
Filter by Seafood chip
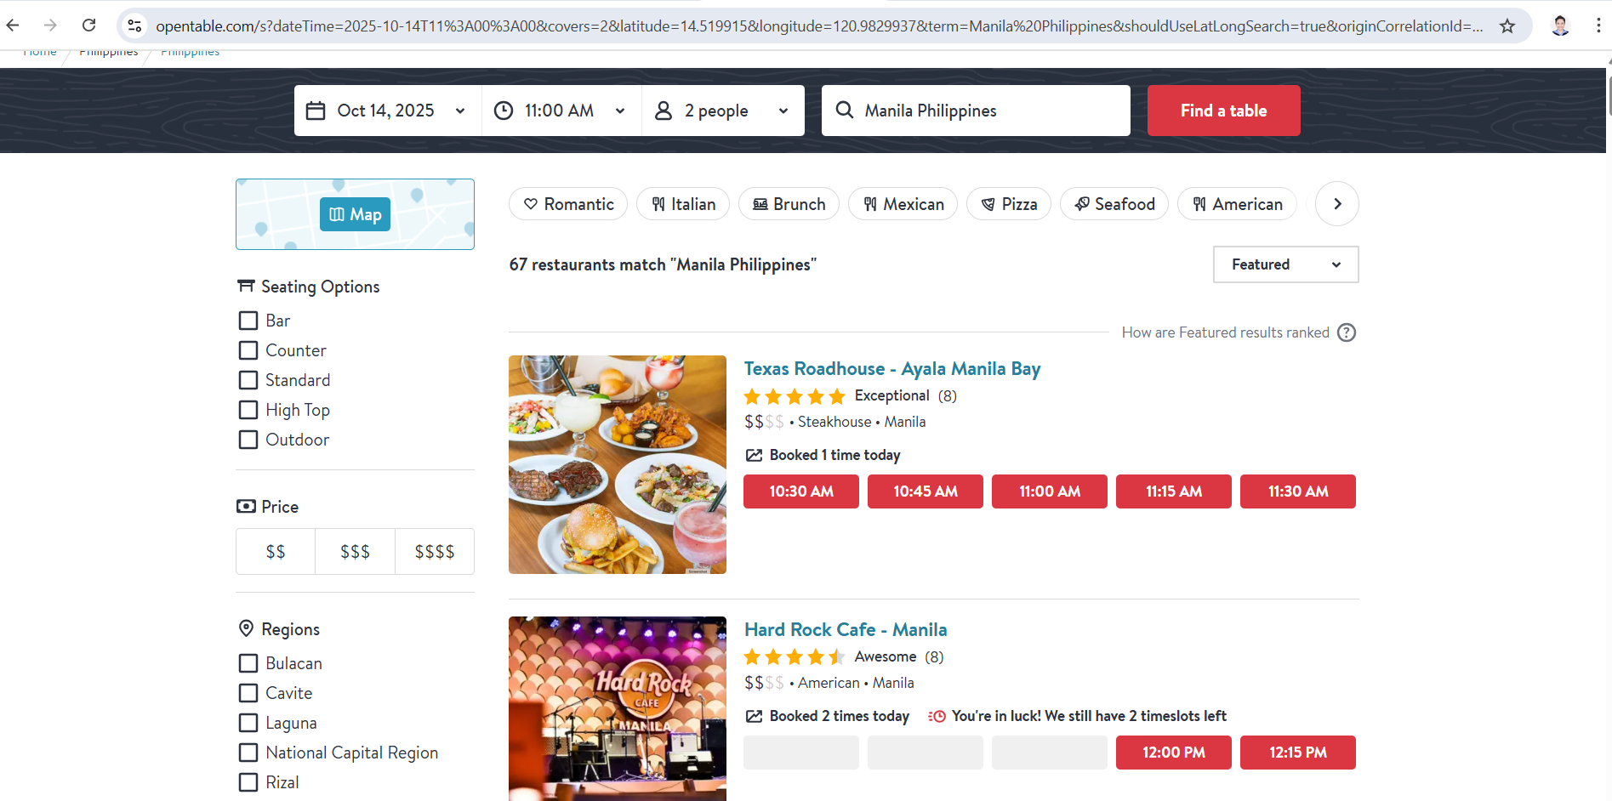[x=1114, y=204]
